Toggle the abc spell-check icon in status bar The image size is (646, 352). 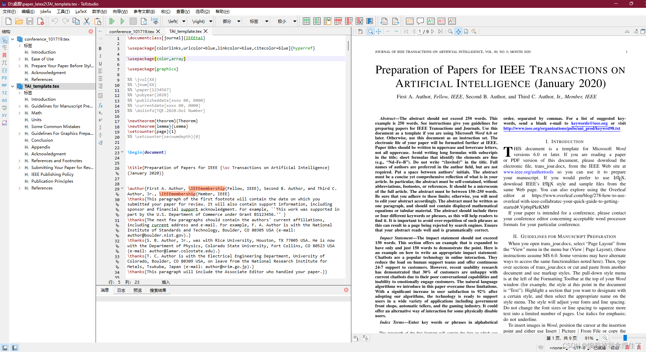pyautogui.click(x=541, y=347)
